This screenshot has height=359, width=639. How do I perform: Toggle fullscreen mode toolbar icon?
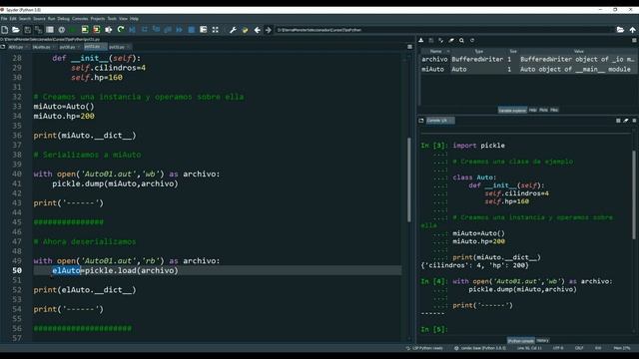pos(215,30)
